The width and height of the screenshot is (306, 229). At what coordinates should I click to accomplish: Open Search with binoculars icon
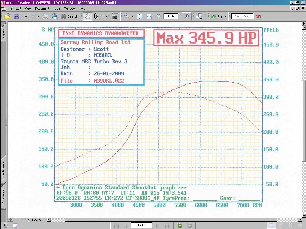pyautogui.click(x=70, y=16)
